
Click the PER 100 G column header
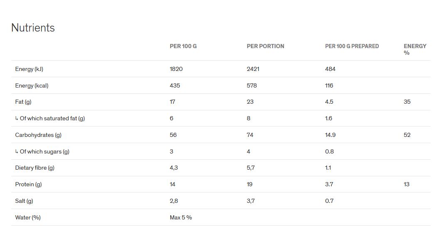(183, 46)
